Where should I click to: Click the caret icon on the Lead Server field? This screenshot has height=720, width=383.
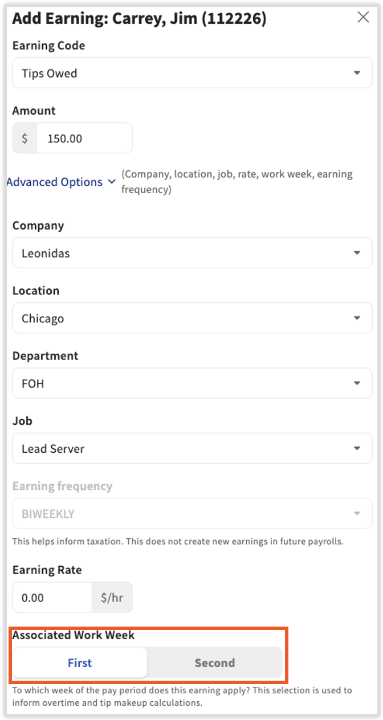pos(358,448)
